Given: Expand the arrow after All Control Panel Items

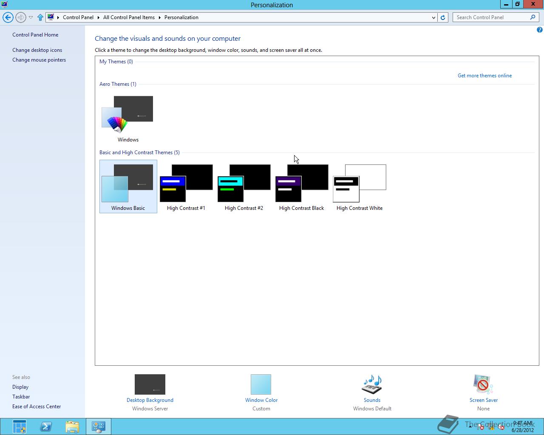Looking at the screenshot, I should (160, 17).
